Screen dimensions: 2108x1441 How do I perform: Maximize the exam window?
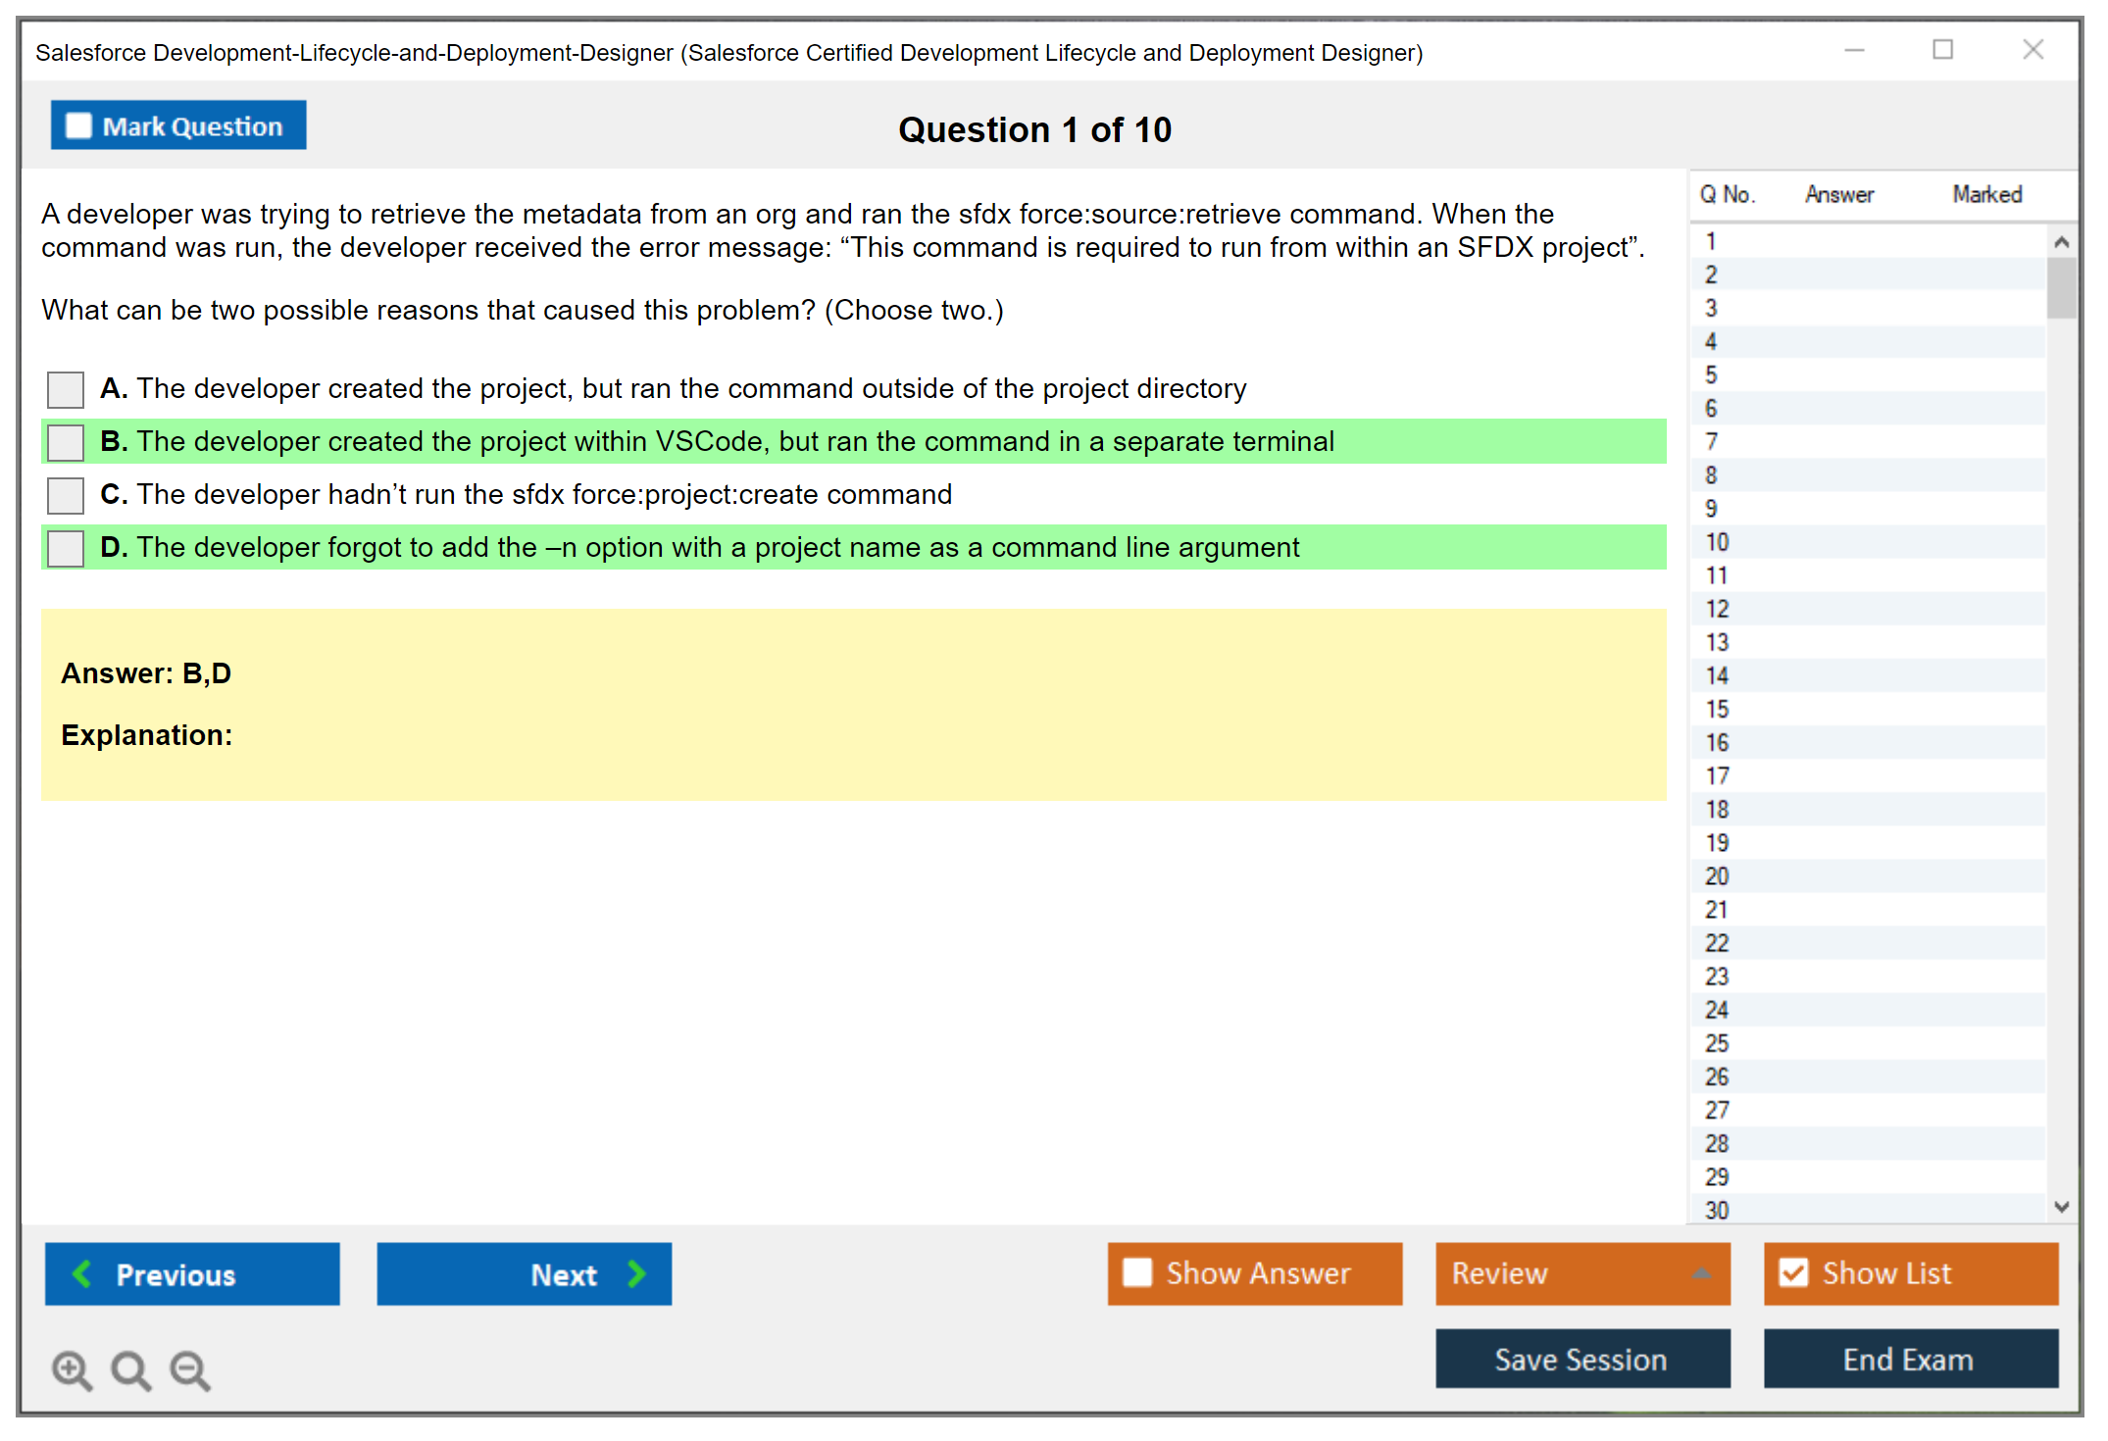pos(1942,50)
